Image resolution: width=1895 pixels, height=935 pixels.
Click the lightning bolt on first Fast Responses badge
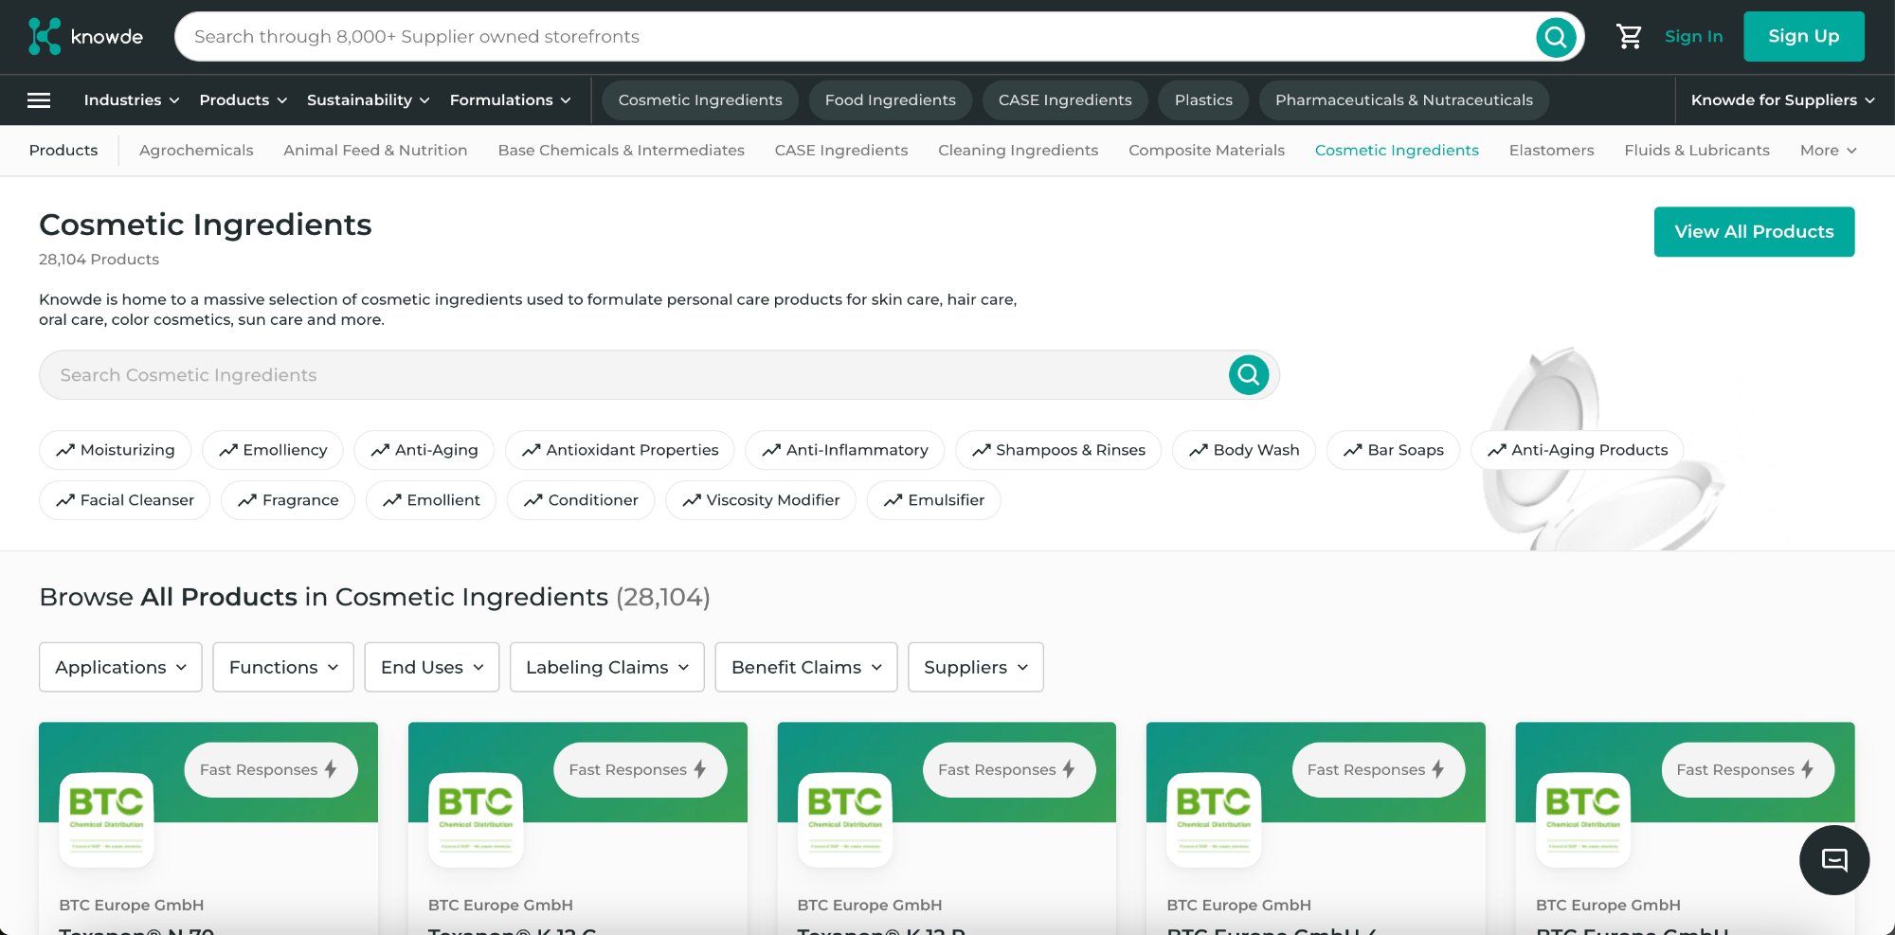coord(331,769)
